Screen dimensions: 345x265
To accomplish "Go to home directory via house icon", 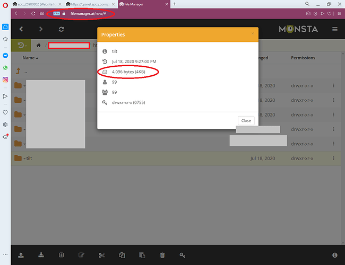I will (39, 45).
